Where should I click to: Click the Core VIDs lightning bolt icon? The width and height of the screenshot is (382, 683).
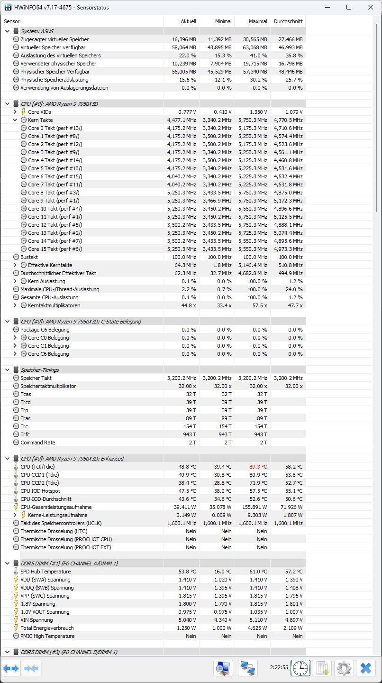tap(23, 112)
